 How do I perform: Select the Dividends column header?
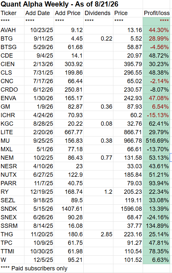(x=98, y=13)
